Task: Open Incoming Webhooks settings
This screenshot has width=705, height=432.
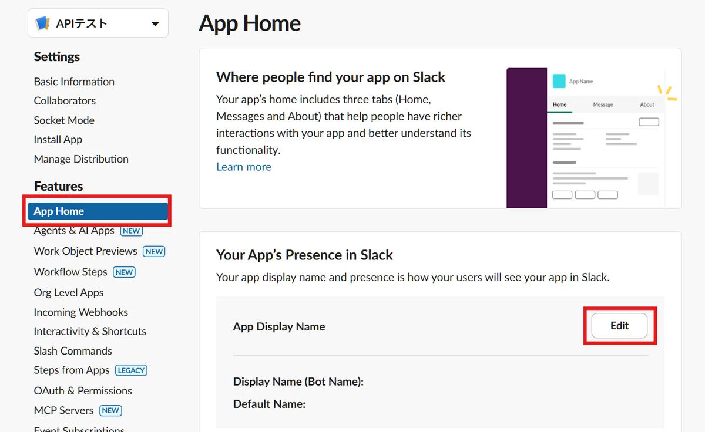Action: [x=81, y=312]
